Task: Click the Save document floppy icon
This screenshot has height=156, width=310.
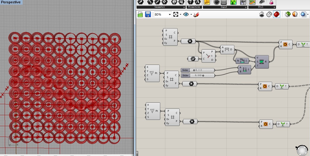Action: point(148,15)
